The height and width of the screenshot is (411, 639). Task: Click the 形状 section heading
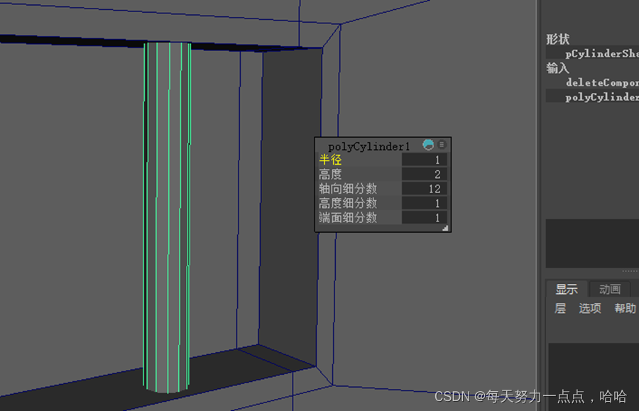click(x=557, y=39)
